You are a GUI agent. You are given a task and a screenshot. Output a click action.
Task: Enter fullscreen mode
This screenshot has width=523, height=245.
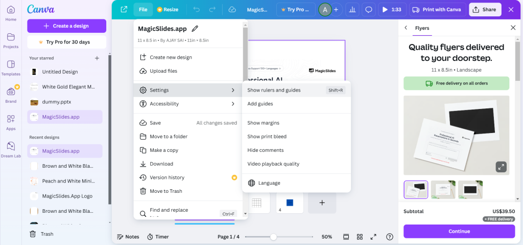point(373,237)
